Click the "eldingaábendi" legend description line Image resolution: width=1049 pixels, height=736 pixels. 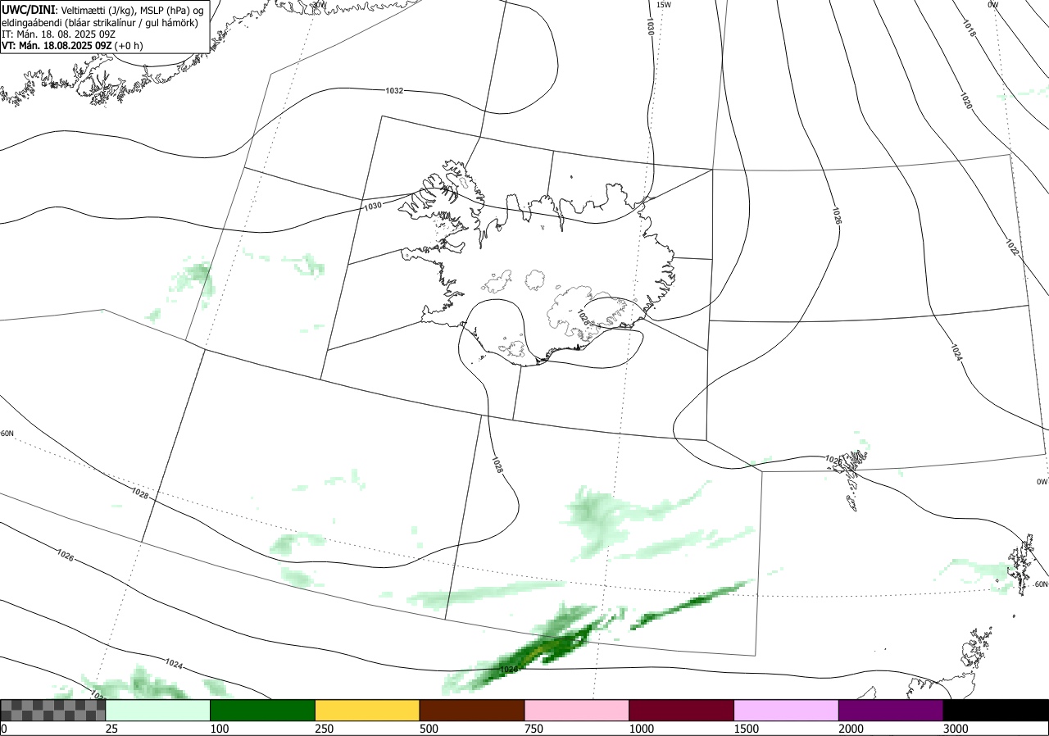99,22
